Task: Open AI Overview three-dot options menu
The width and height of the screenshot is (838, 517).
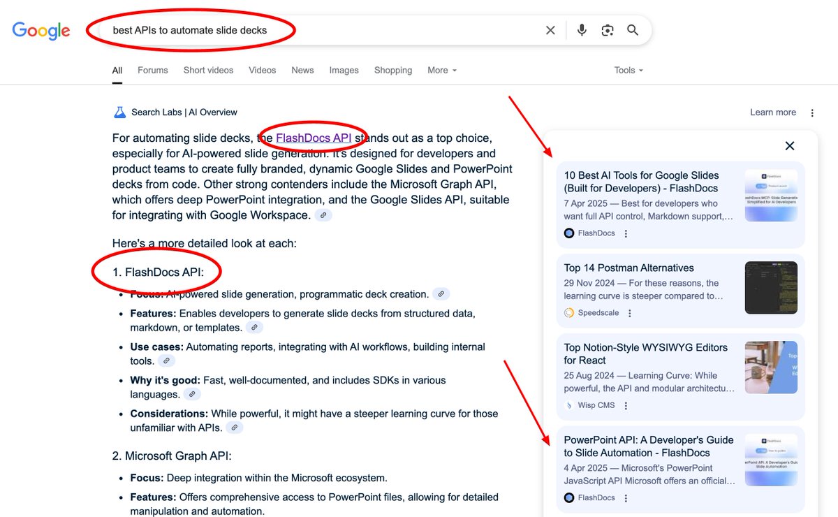Action: tap(812, 112)
